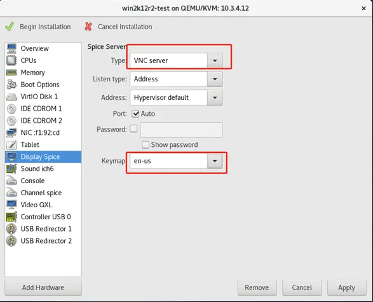Click the Display Spice monitor icon

pyautogui.click(x=11, y=156)
